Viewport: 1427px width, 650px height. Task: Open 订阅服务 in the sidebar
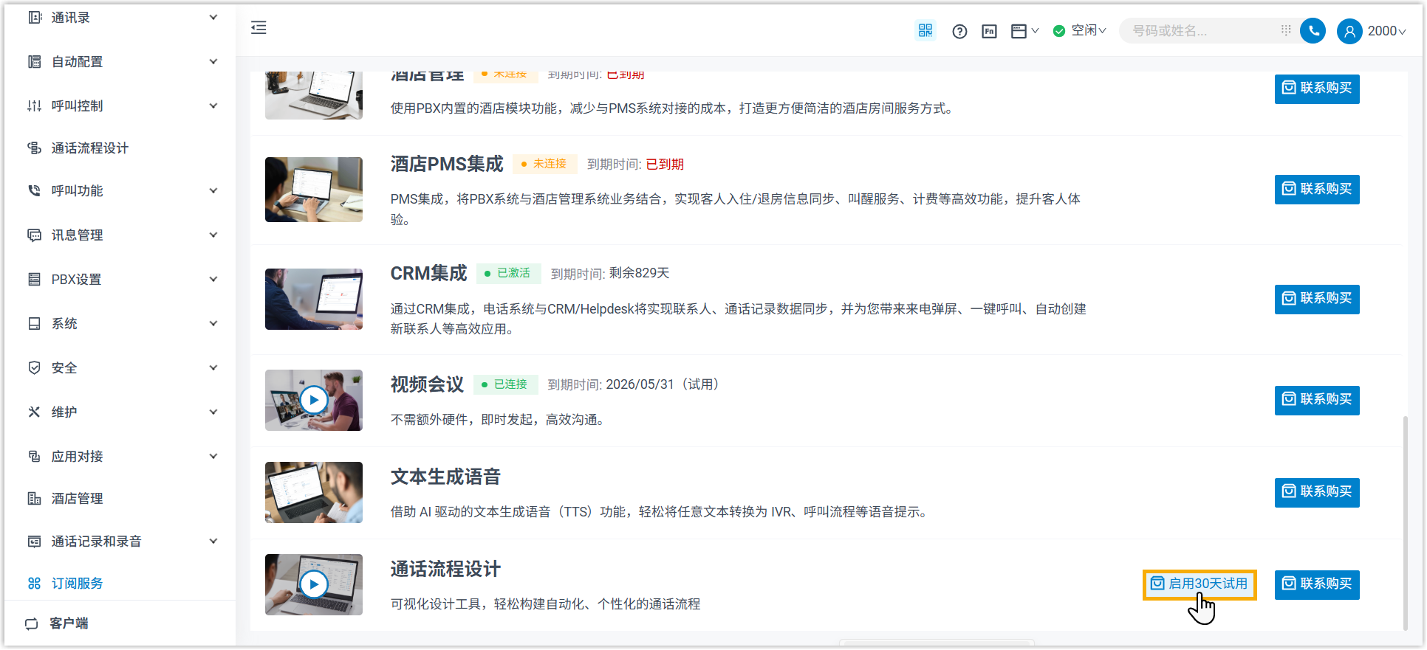[77, 584]
